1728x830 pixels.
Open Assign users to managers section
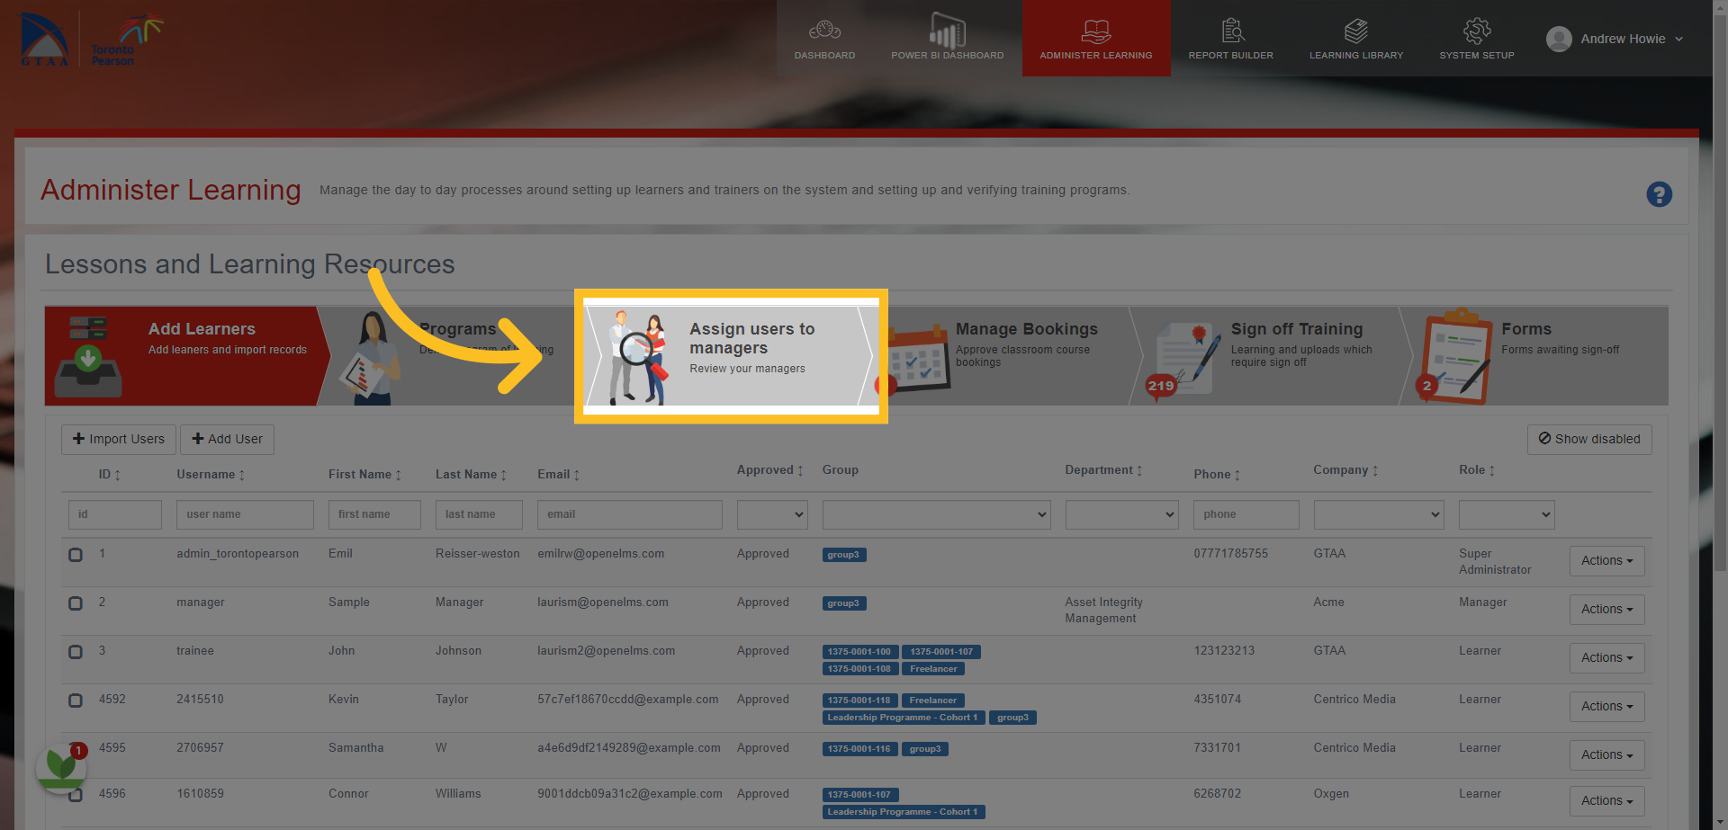(x=731, y=356)
